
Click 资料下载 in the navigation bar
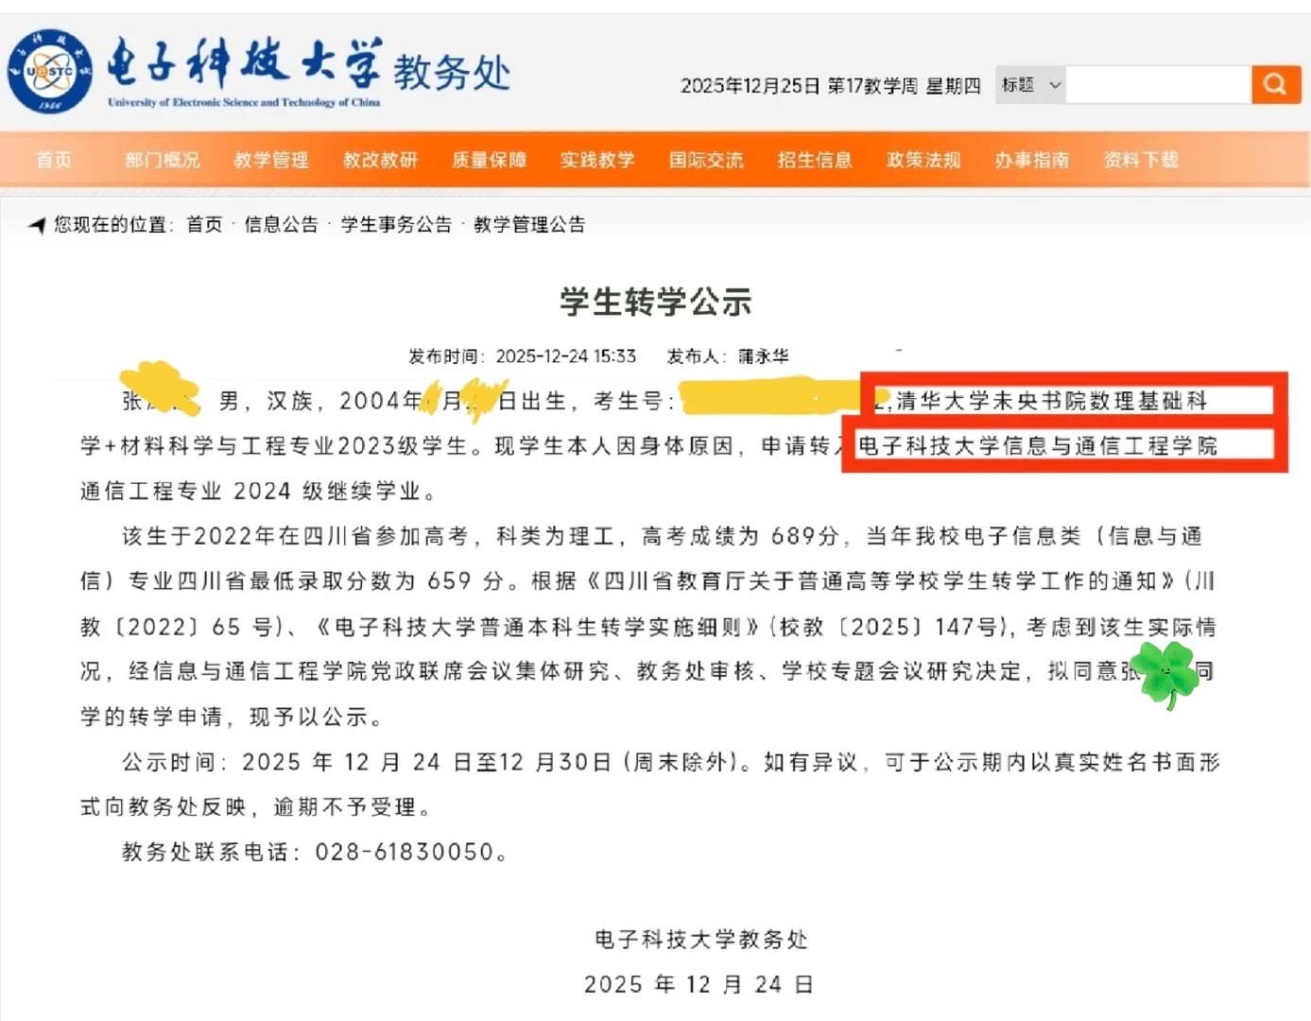click(1141, 160)
